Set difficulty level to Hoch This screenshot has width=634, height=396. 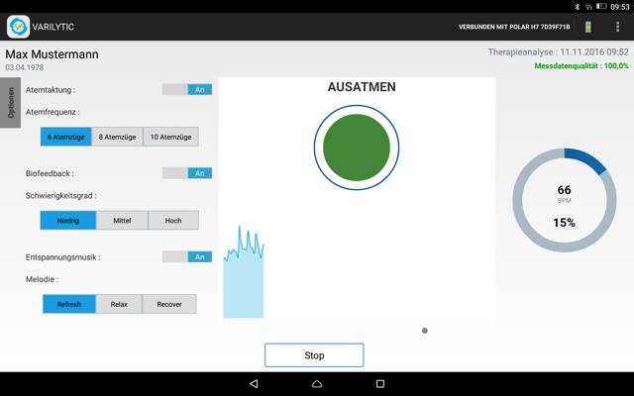tap(172, 221)
